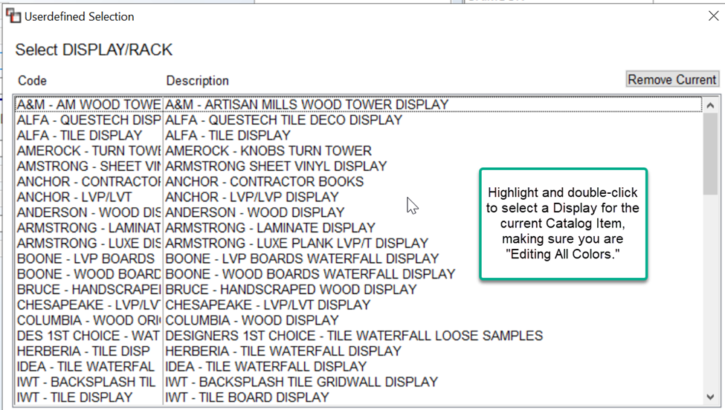The image size is (725, 410).
Task: Click the list scrollbar down arrow
Action: pyautogui.click(x=711, y=397)
